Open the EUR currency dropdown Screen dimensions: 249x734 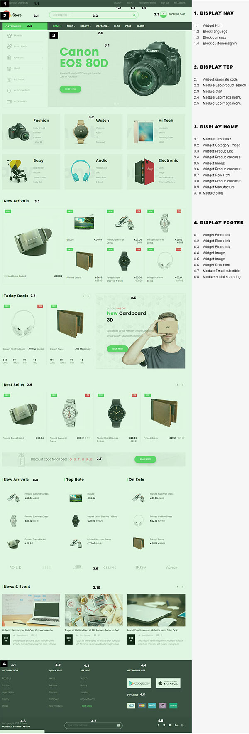point(130,3)
